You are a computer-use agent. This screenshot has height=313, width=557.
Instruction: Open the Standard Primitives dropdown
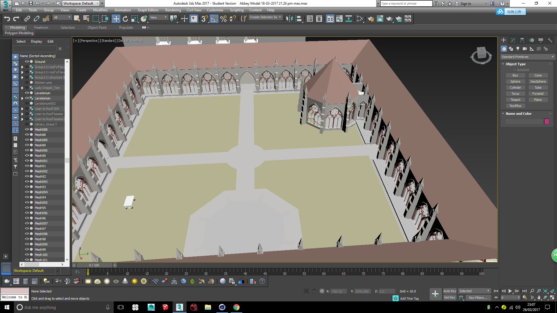(527, 57)
